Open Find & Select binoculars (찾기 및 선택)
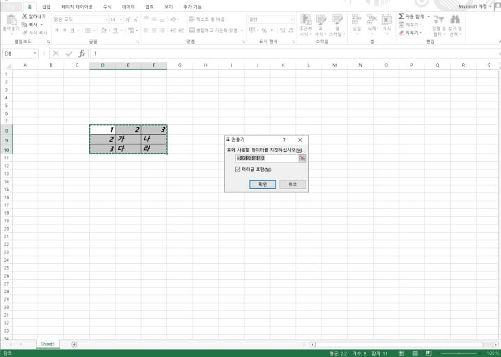Image resolution: width=501 pixels, height=357 pixels. tap(454, 25)
